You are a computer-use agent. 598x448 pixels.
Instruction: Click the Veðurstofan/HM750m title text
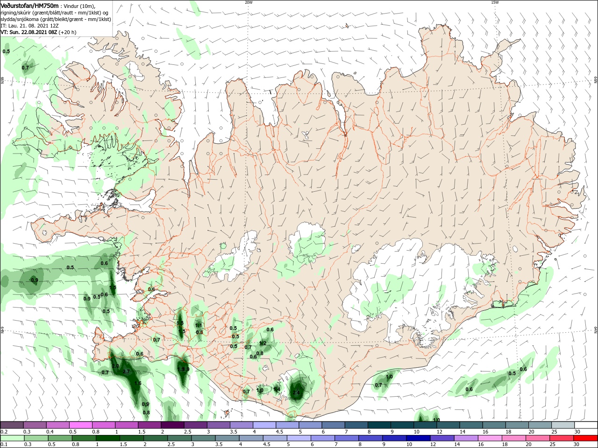pyautogui.click(x=29, y=6)
